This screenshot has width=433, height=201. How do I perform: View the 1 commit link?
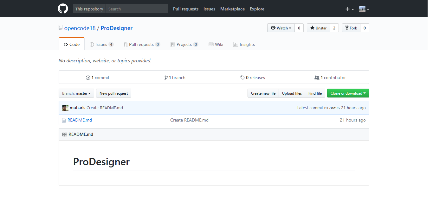[98, 78]
